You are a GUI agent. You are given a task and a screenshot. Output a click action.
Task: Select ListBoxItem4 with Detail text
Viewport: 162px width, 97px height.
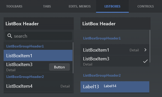coord(38,86)
